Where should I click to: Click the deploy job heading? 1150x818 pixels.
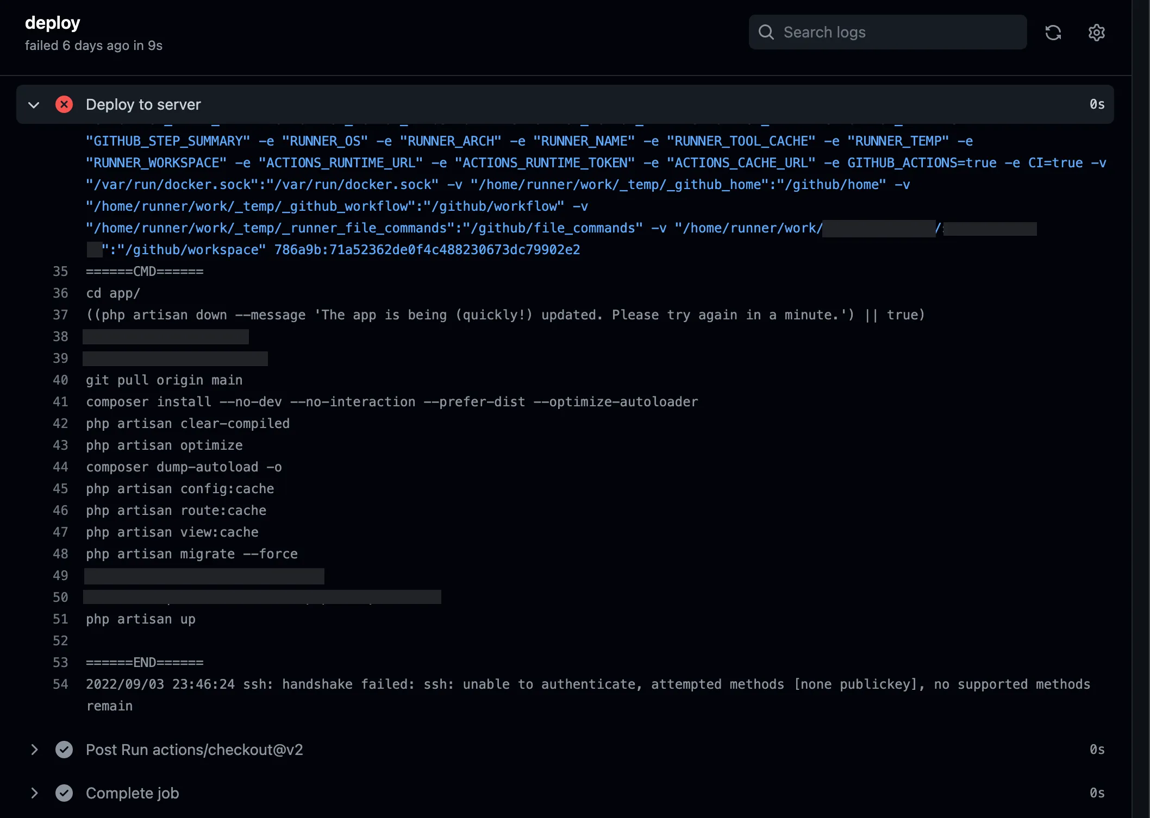(53, 23)
